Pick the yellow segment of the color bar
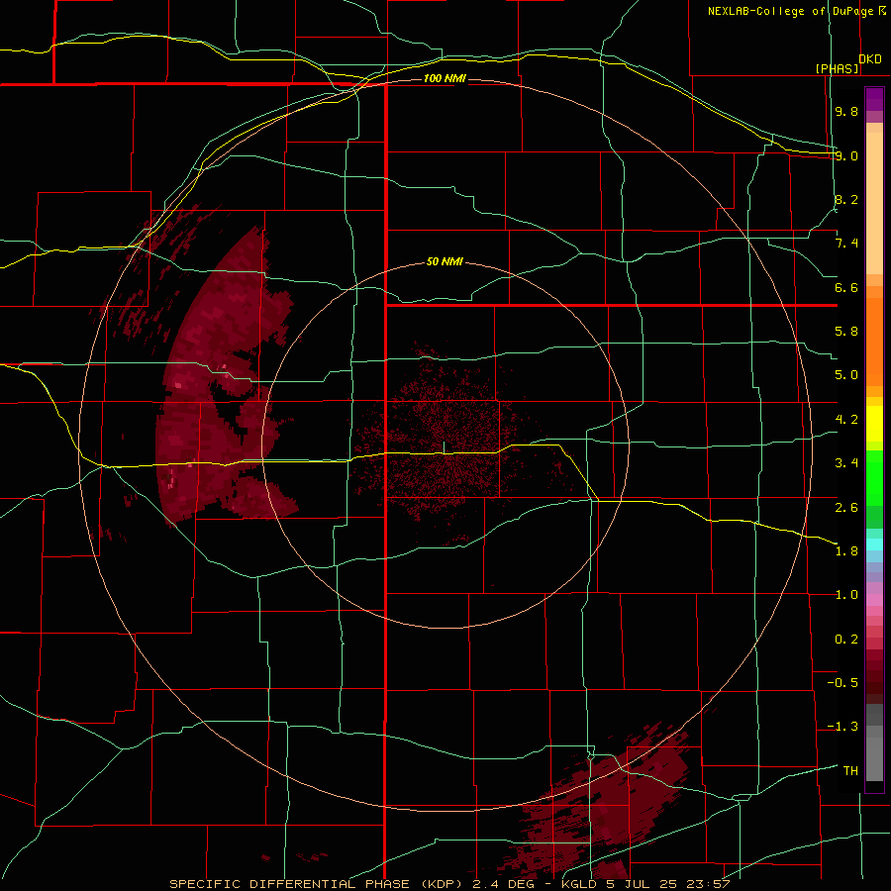 click(x=874, y=424)
